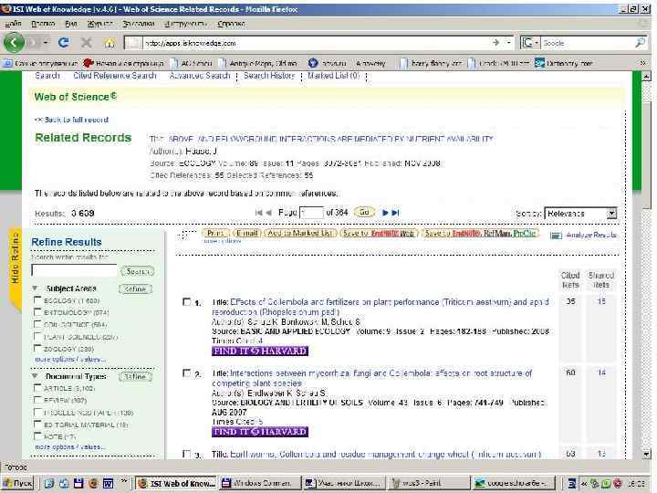Open the history dropdown beside the Forward arrow
Screen dimensions: 657x493
pyautogui.click(x=46, y=42)
